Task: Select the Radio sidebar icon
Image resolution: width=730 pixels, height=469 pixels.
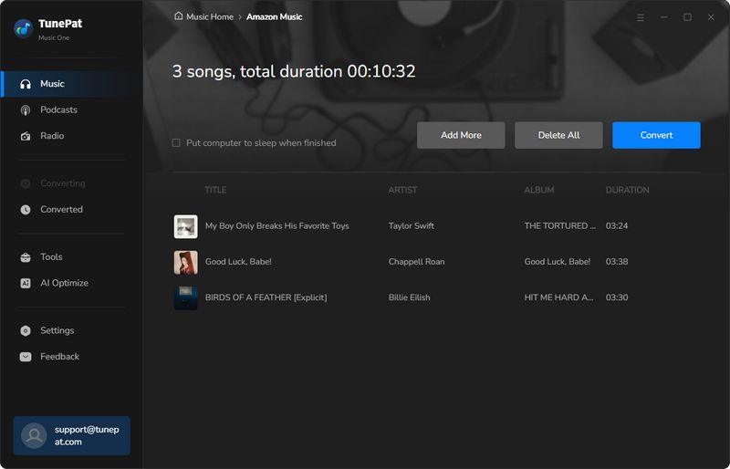Action: [x=26, y=136]
